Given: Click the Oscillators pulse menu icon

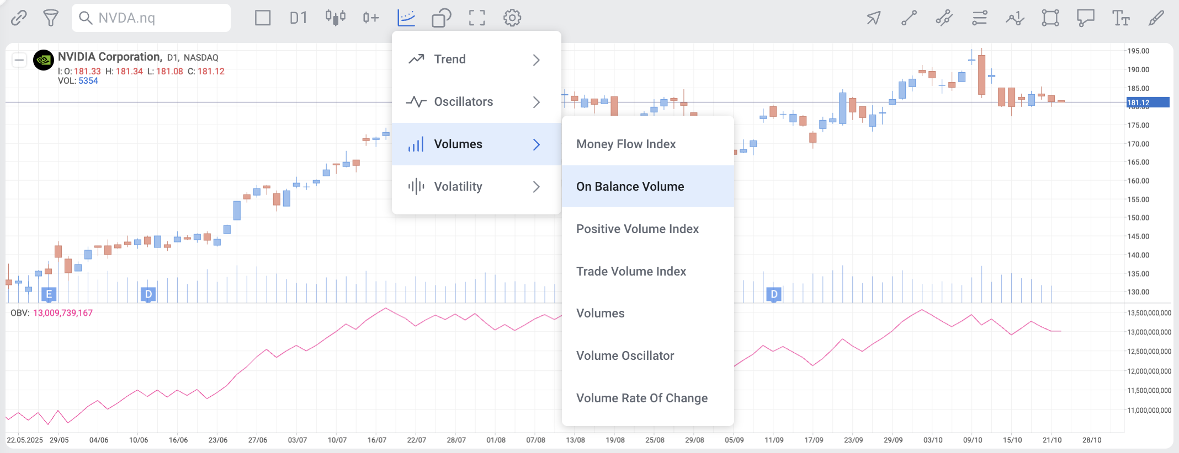Looking at the screenshot, I should coord(416,102).
